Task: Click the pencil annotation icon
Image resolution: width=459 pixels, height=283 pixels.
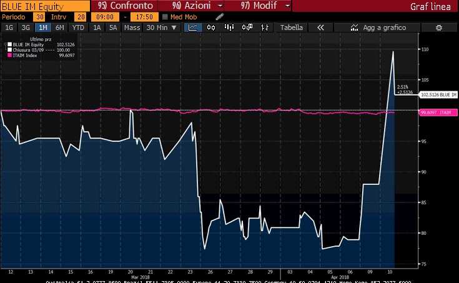Action: (x=246, y=27)
